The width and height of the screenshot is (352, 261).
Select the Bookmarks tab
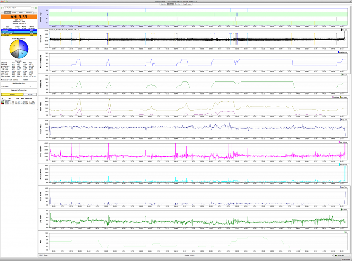(29, 12)
